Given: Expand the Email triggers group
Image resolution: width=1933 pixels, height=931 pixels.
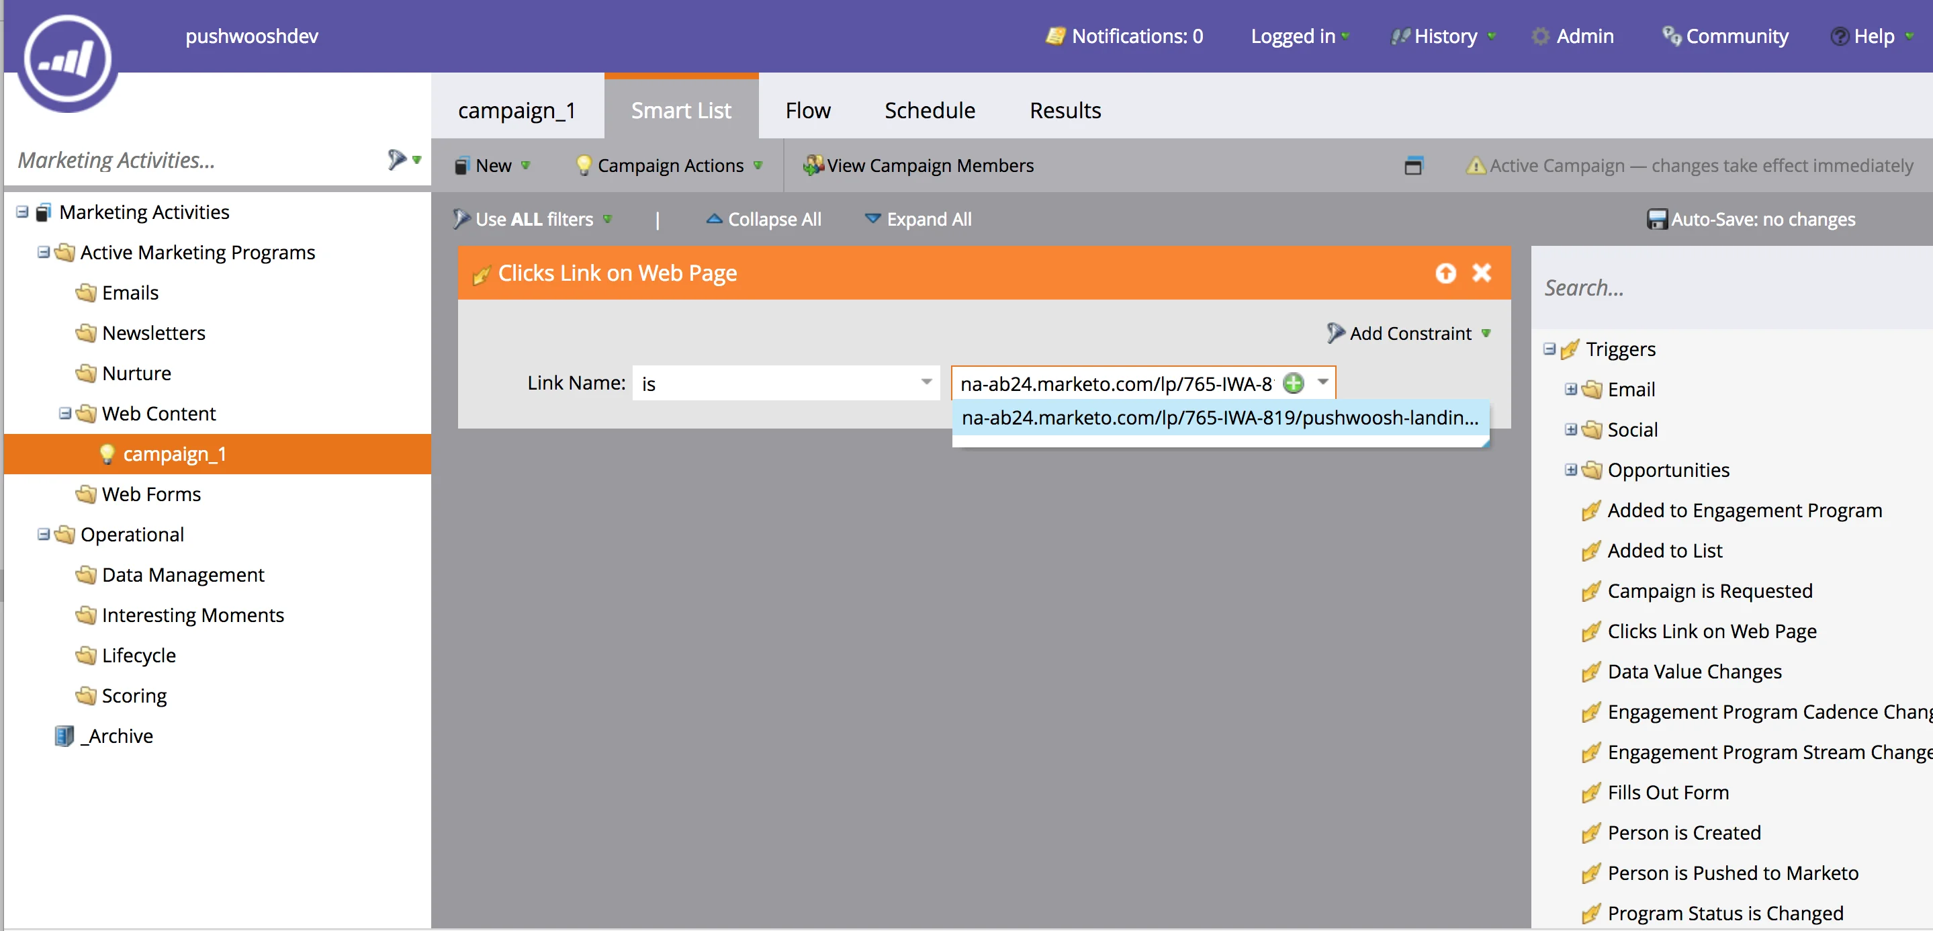Looking at the screenshot, I should [x=1572, y=390].
